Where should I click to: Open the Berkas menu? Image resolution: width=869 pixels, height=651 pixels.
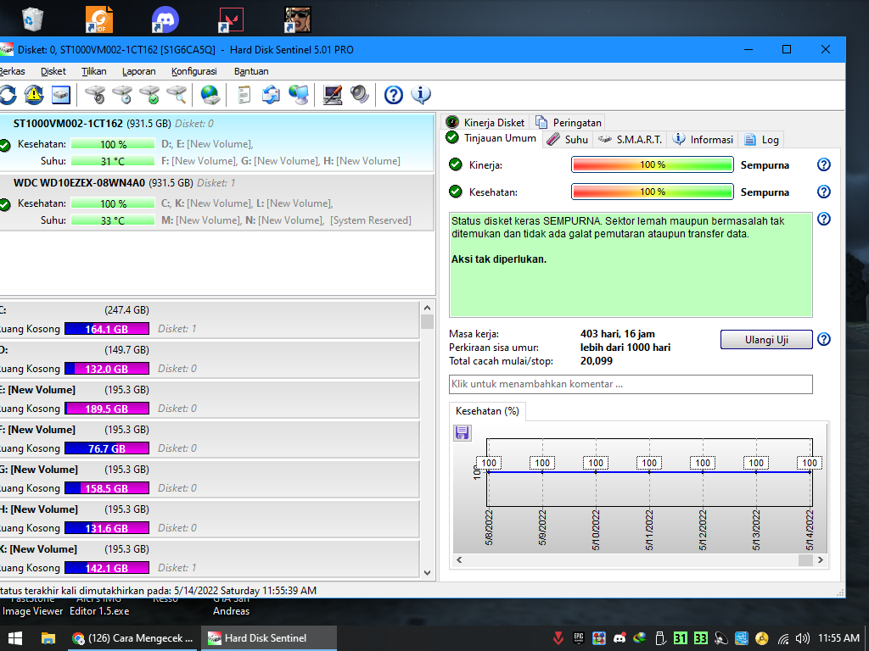pos(12,71)
